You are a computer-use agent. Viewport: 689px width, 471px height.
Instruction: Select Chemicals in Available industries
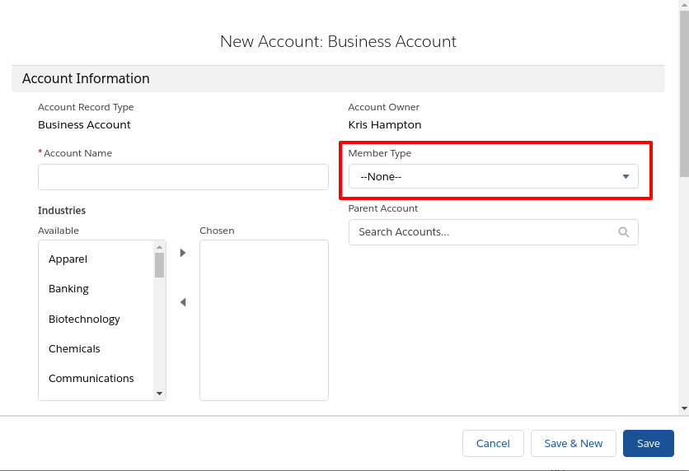74,349
